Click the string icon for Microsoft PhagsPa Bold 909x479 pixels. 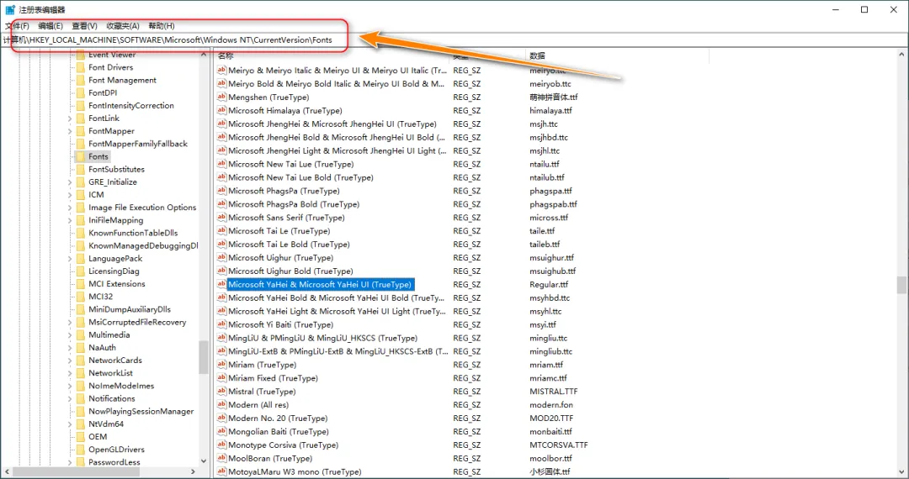(221, 204)
